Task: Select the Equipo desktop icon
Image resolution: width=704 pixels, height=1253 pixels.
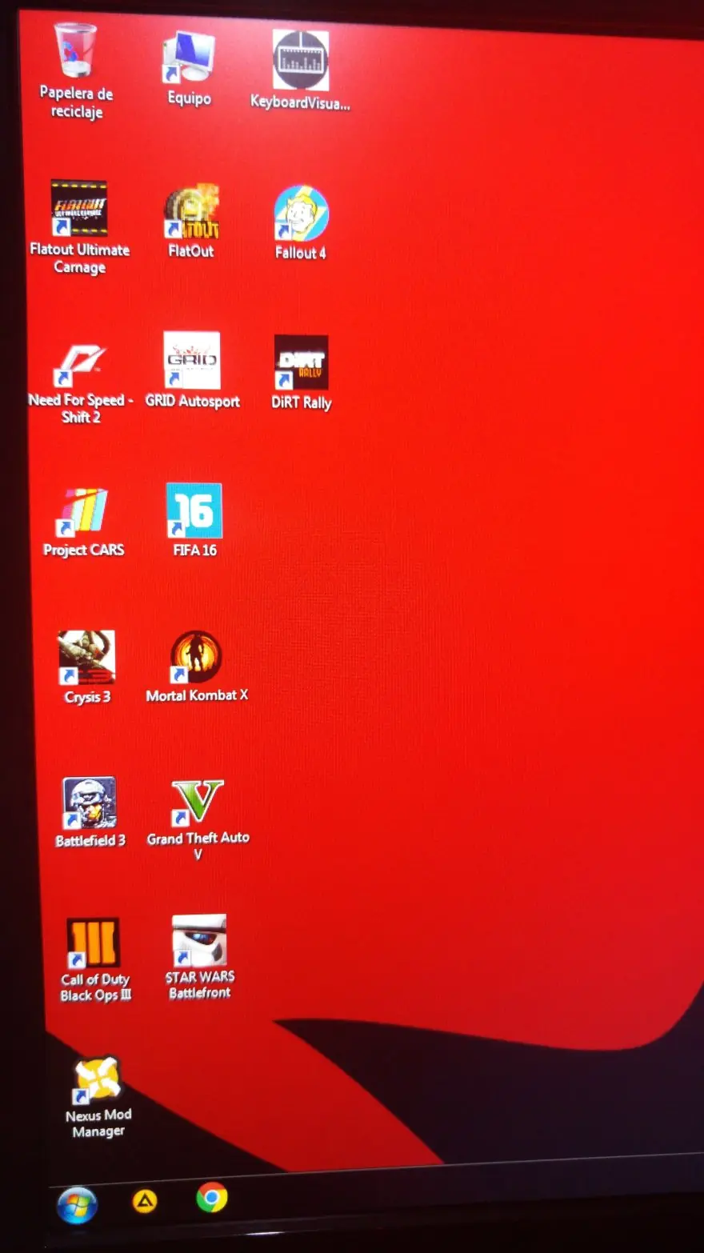Action: point(190,57)
